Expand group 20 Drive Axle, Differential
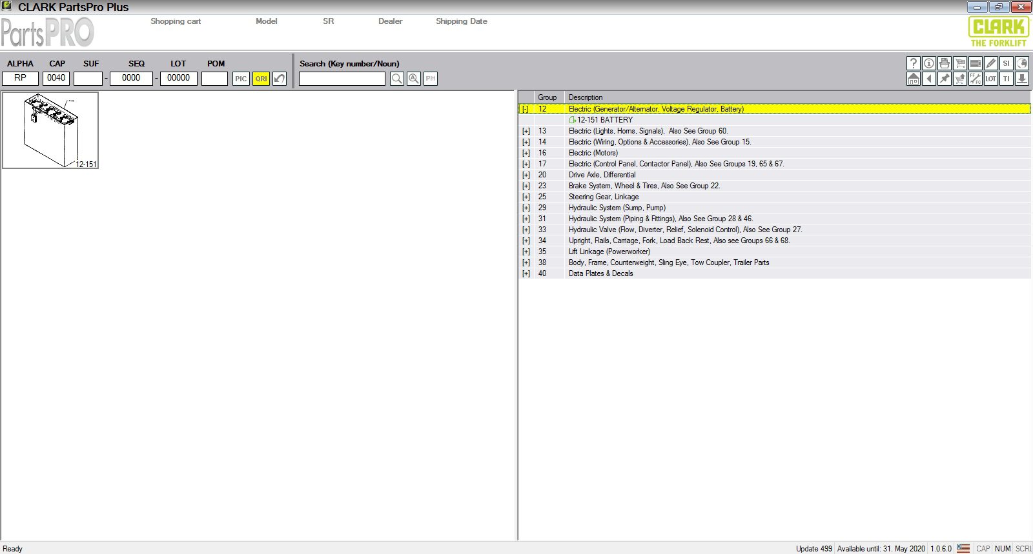This screenshot has height=554, width=1033. click(x=526, y=175)
